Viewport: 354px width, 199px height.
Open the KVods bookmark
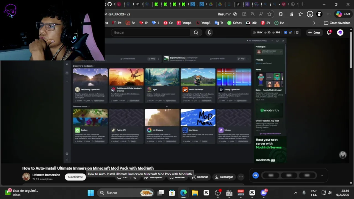pyautogui.click(x=234, y=23)
